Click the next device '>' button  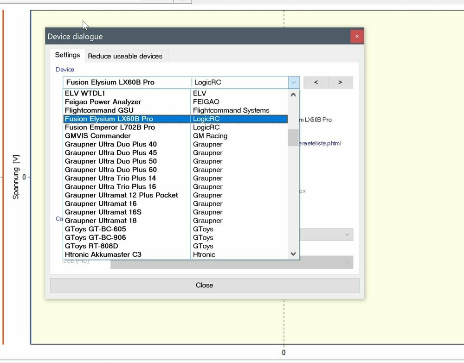340,82
